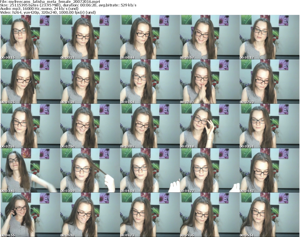This screenshot has width=300, height=237.
Task: Pick the preview frame at 00:03:03
Action: [150, 126]
